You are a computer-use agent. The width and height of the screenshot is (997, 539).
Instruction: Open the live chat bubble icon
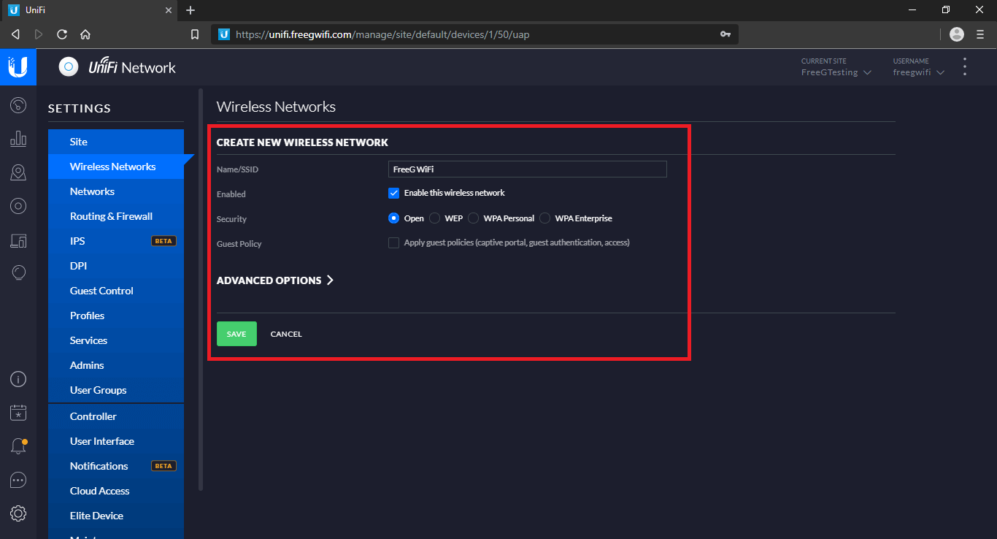click(x=18, y=480)
